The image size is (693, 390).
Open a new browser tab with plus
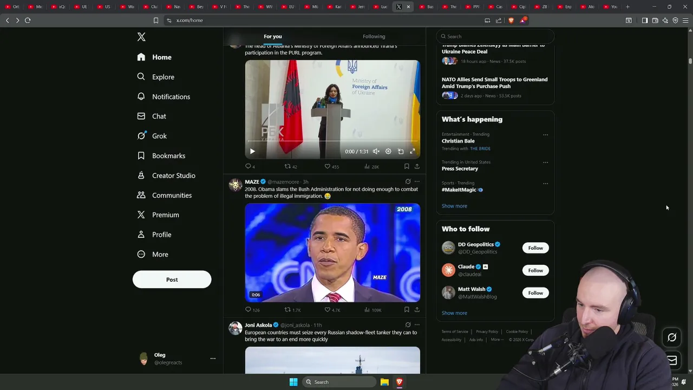pos(627,6)
